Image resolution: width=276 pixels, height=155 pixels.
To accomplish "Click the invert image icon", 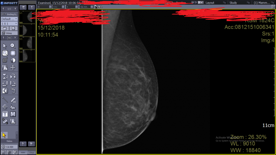I will click(5, 91).
